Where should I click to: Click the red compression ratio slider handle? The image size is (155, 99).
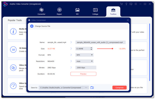click(112, 48)
